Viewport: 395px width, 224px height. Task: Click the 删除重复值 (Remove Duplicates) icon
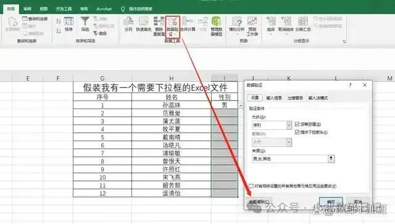[159, 26]
